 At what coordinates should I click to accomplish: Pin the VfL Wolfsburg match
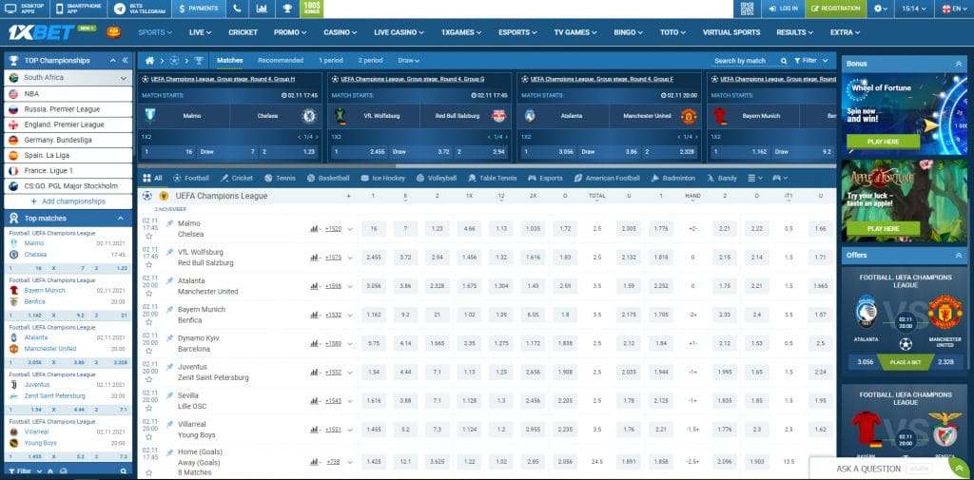tap(169, 252)
